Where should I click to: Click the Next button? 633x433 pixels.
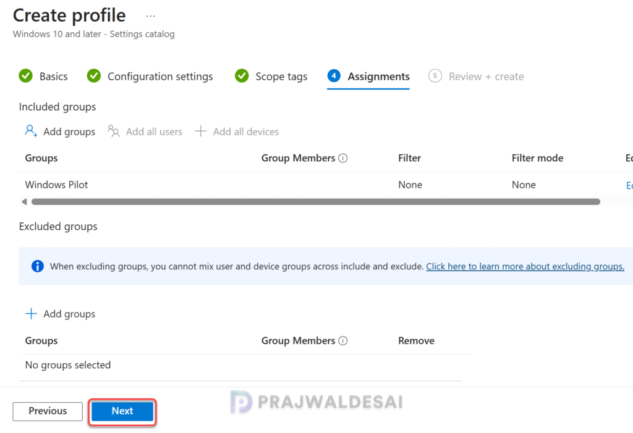click(122, 411)
